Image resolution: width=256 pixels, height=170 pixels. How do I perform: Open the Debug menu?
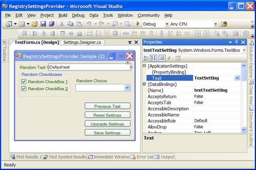pos(78,16)
